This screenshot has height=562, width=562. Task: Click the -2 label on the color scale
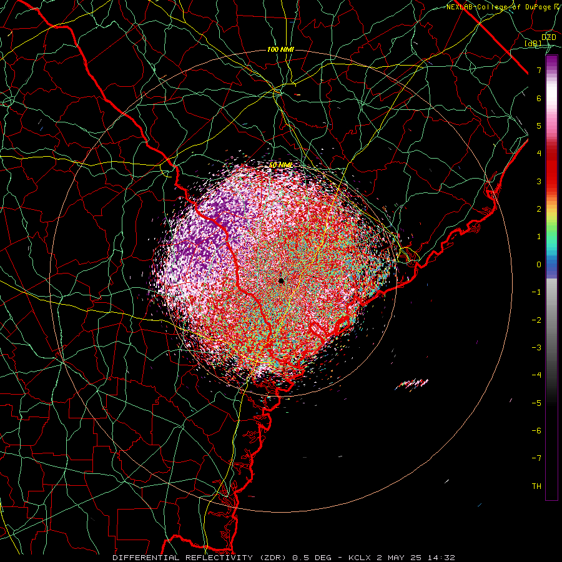[x=536, y=320]
